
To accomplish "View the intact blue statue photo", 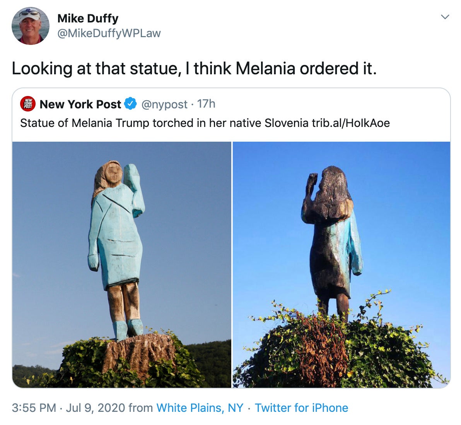I will click(x=122, y=265).
